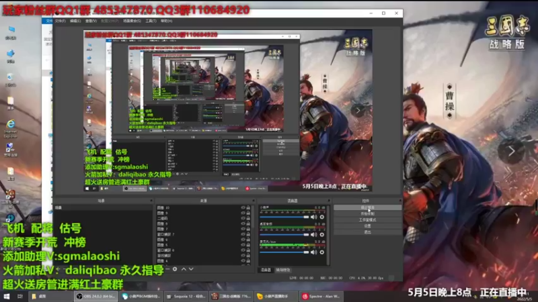Lock the 图像 10 source

[248, 207]
